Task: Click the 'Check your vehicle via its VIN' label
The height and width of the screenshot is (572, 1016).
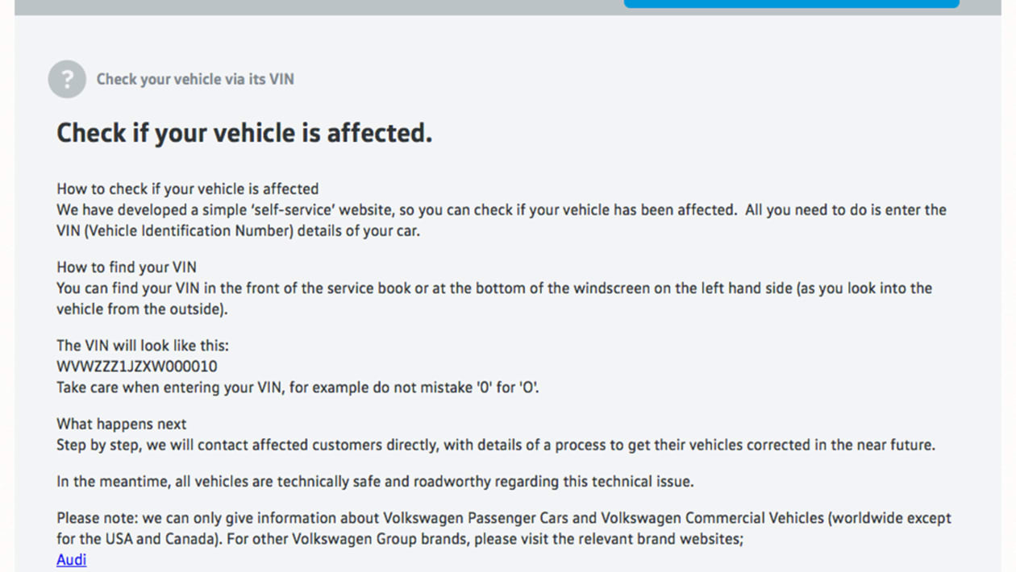Action: click(195, 79)
